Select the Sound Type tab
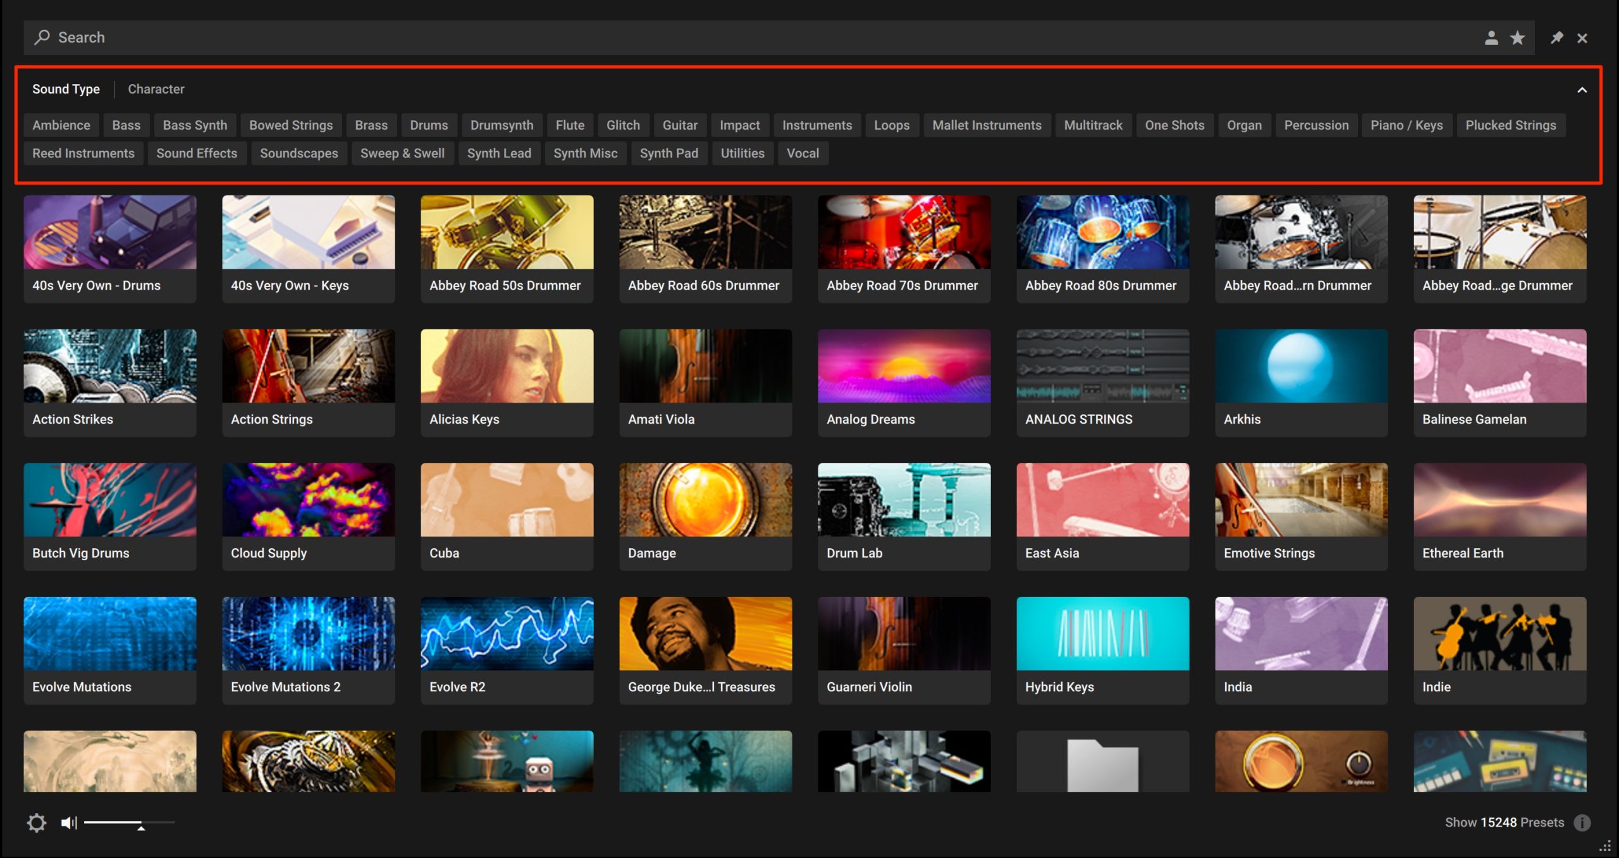 66,89
